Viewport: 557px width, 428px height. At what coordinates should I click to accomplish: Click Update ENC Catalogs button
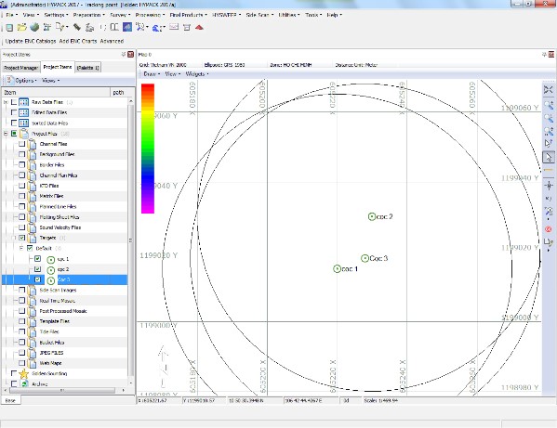tap(31, 41)
